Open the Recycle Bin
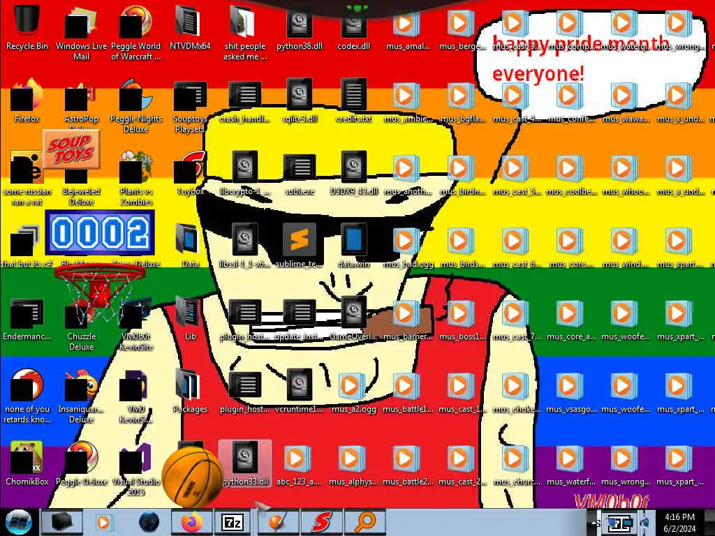Viewport: 715px width, 536px height. [27, 27]
